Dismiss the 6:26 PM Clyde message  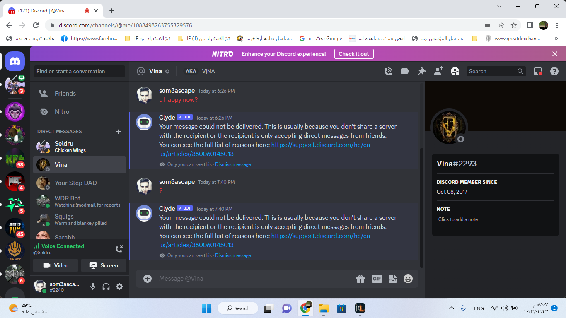[233, 164]
